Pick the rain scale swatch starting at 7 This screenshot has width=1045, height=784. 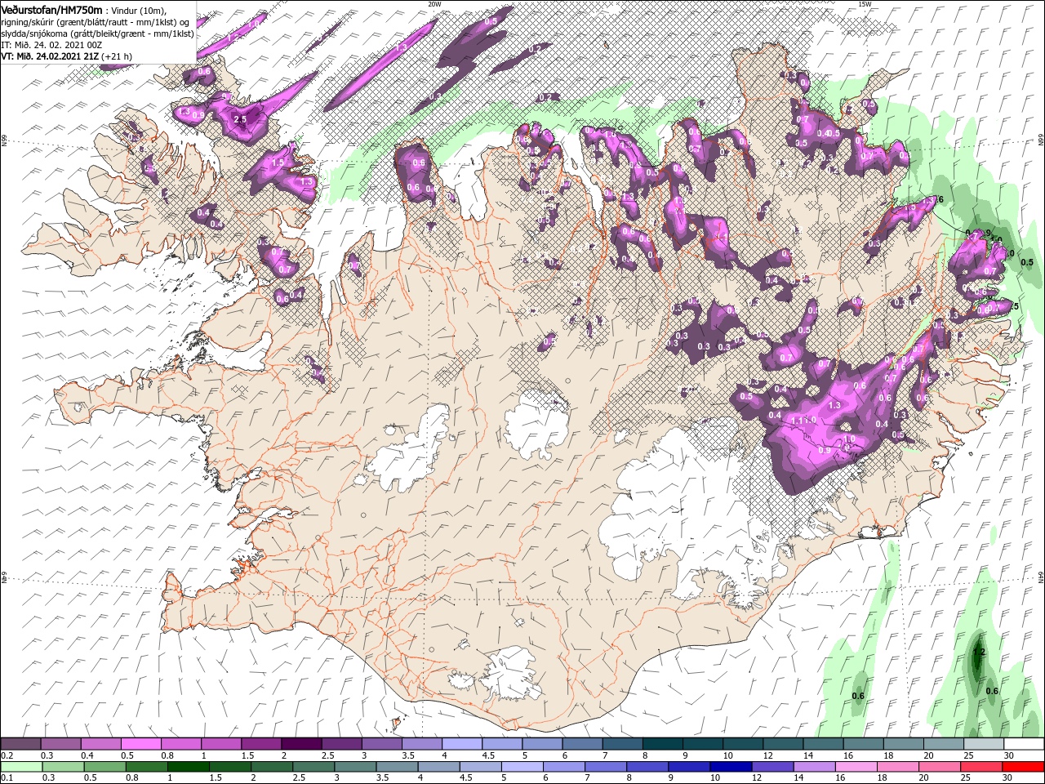tap(606, 767)
